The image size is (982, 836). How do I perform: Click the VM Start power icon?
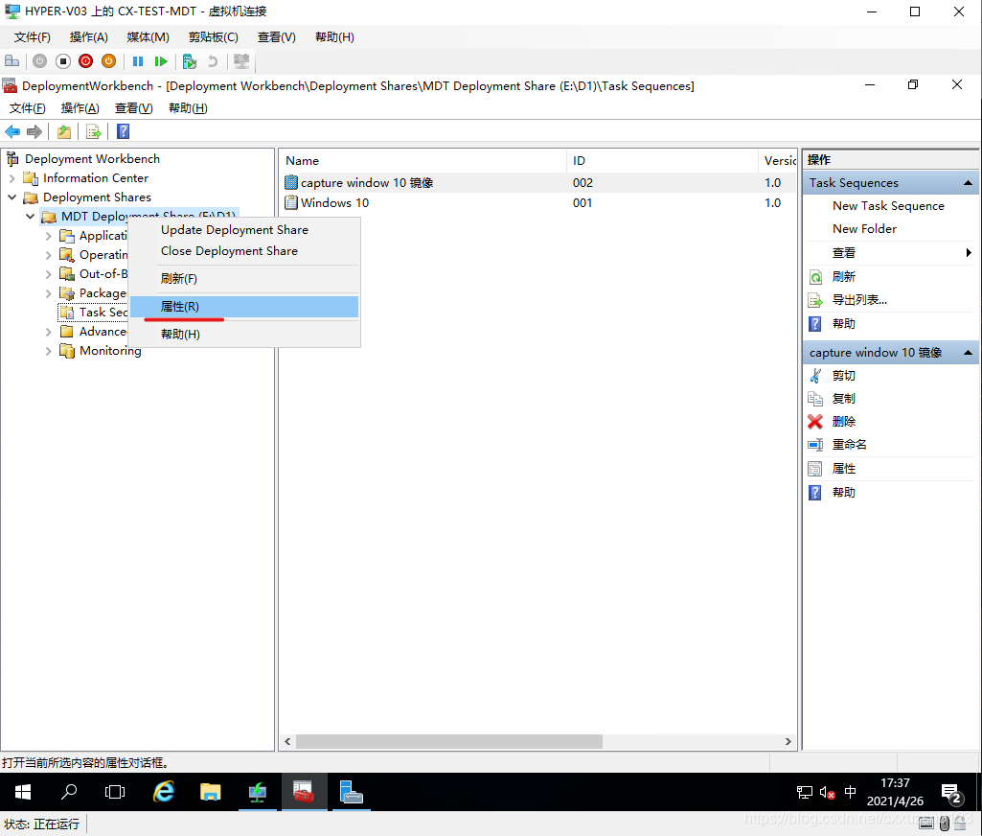[x=39, y=61]
